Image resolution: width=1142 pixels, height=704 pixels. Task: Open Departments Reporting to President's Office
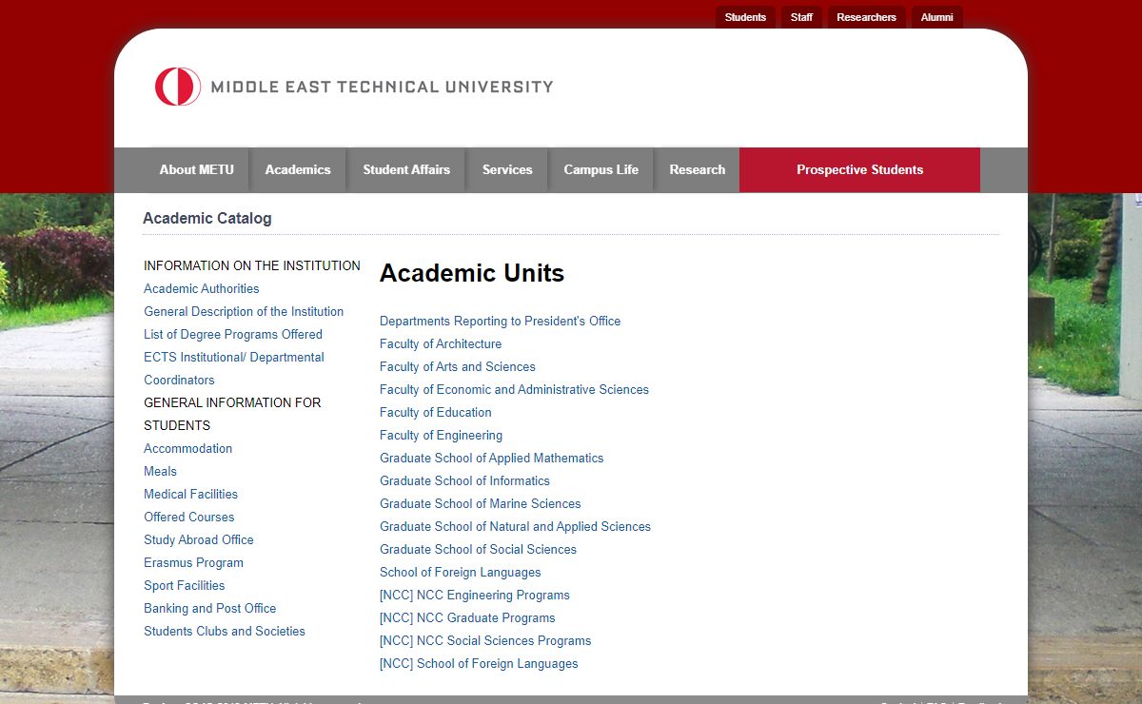click(500, 321)
